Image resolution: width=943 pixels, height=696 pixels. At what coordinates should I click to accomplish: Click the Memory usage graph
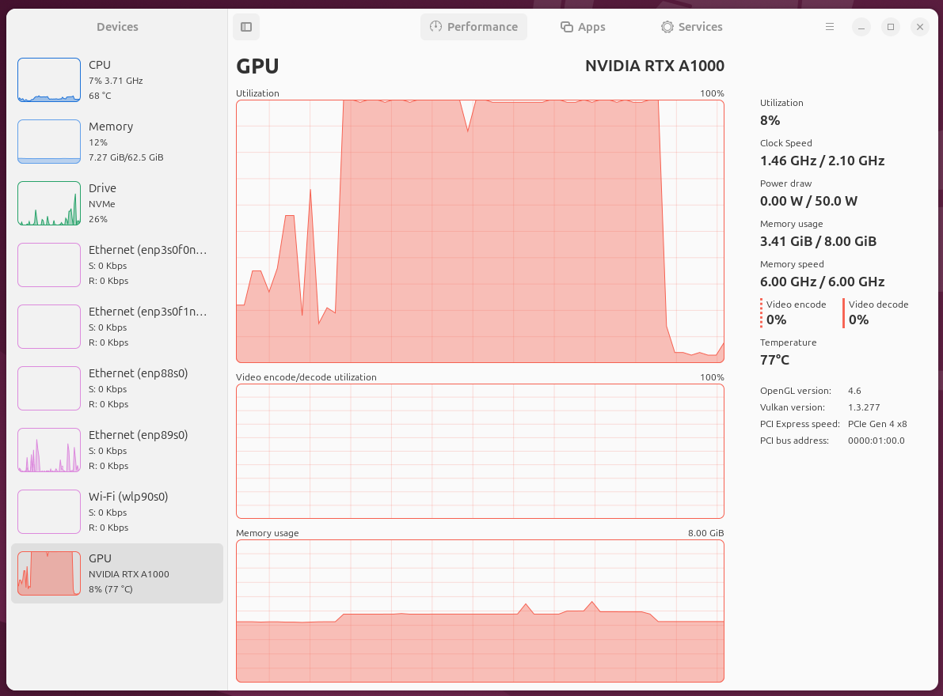pyautogui.click(x=479, y=610)
